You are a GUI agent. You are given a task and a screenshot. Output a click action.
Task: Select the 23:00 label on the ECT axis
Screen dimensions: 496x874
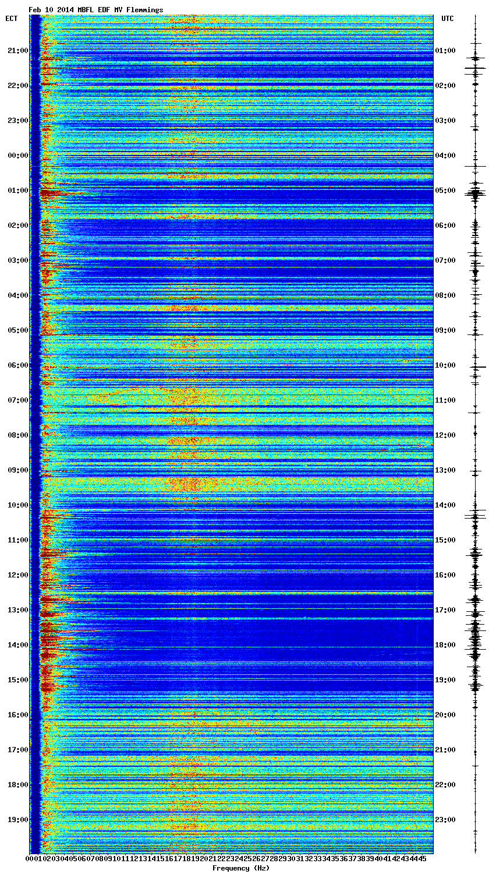click(17, 121)
